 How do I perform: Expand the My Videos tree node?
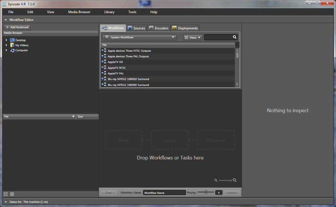(x=6, y=45)
